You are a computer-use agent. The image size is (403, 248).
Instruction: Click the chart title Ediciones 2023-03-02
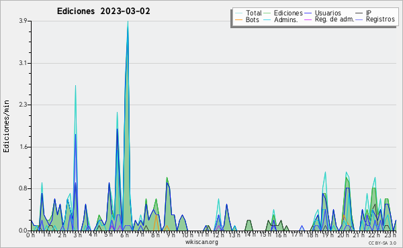point(103,11)
